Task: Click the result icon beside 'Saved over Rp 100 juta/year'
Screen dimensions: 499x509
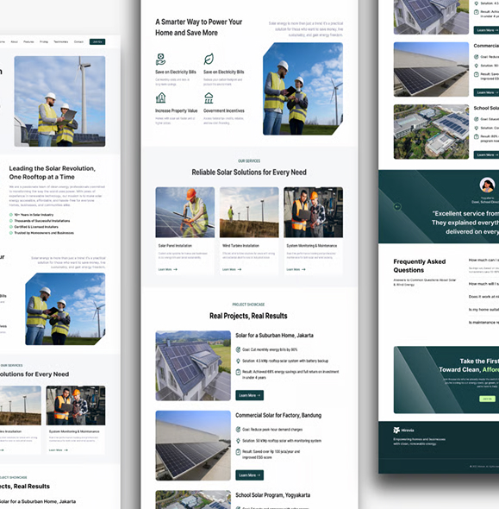Action: point(238,451)
